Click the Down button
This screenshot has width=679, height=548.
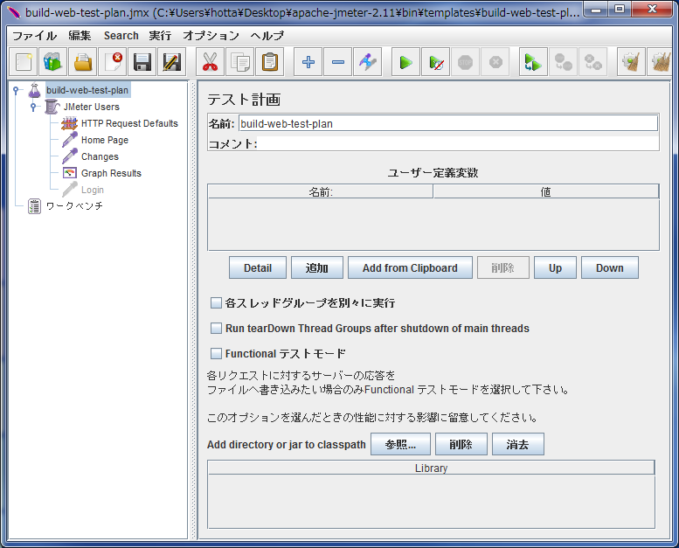point(610,267)
